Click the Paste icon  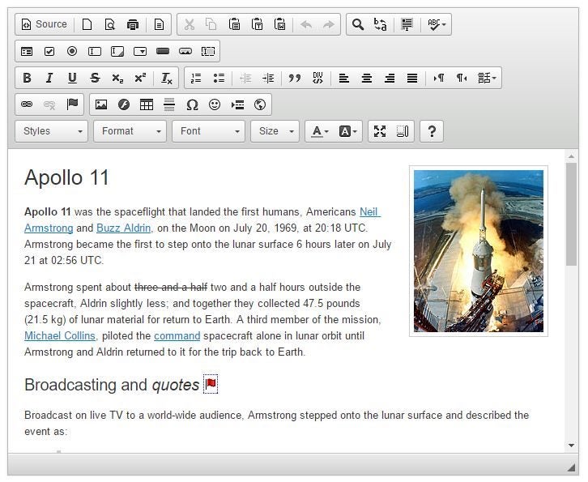click(234, 24)
